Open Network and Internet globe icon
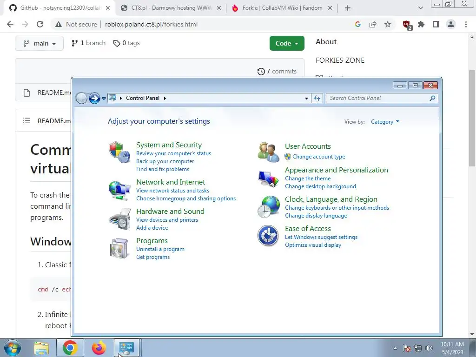 [119, 190]
